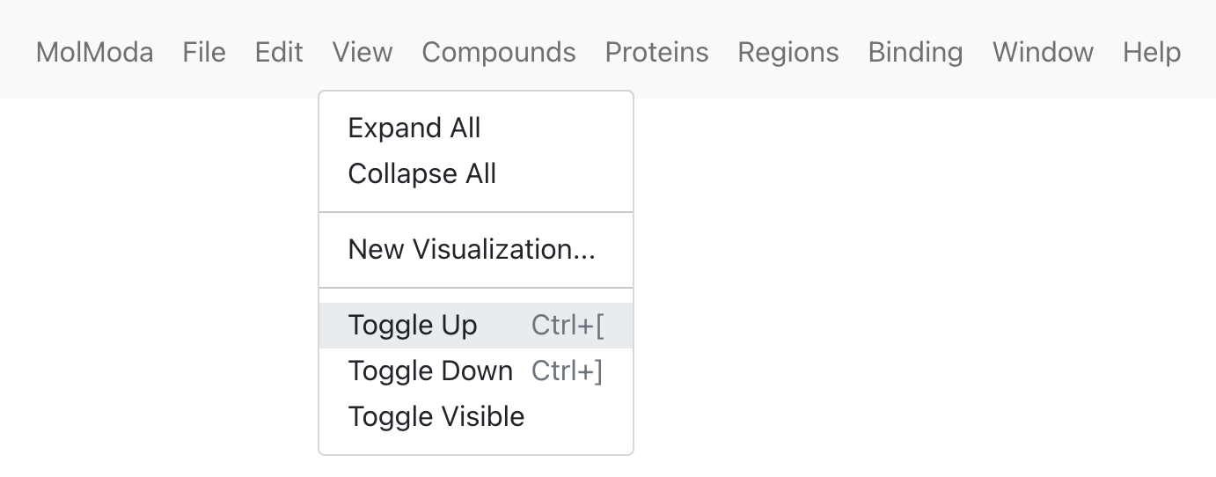
Task: Open the Help menu
Action: tap(1152, 52)
